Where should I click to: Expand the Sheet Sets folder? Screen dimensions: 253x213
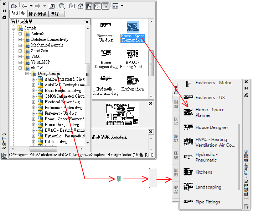(x=20, y=51)
